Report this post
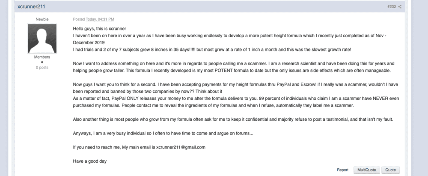Image resolution: width=428 pixels, height=176 pixels. [342, 170]
